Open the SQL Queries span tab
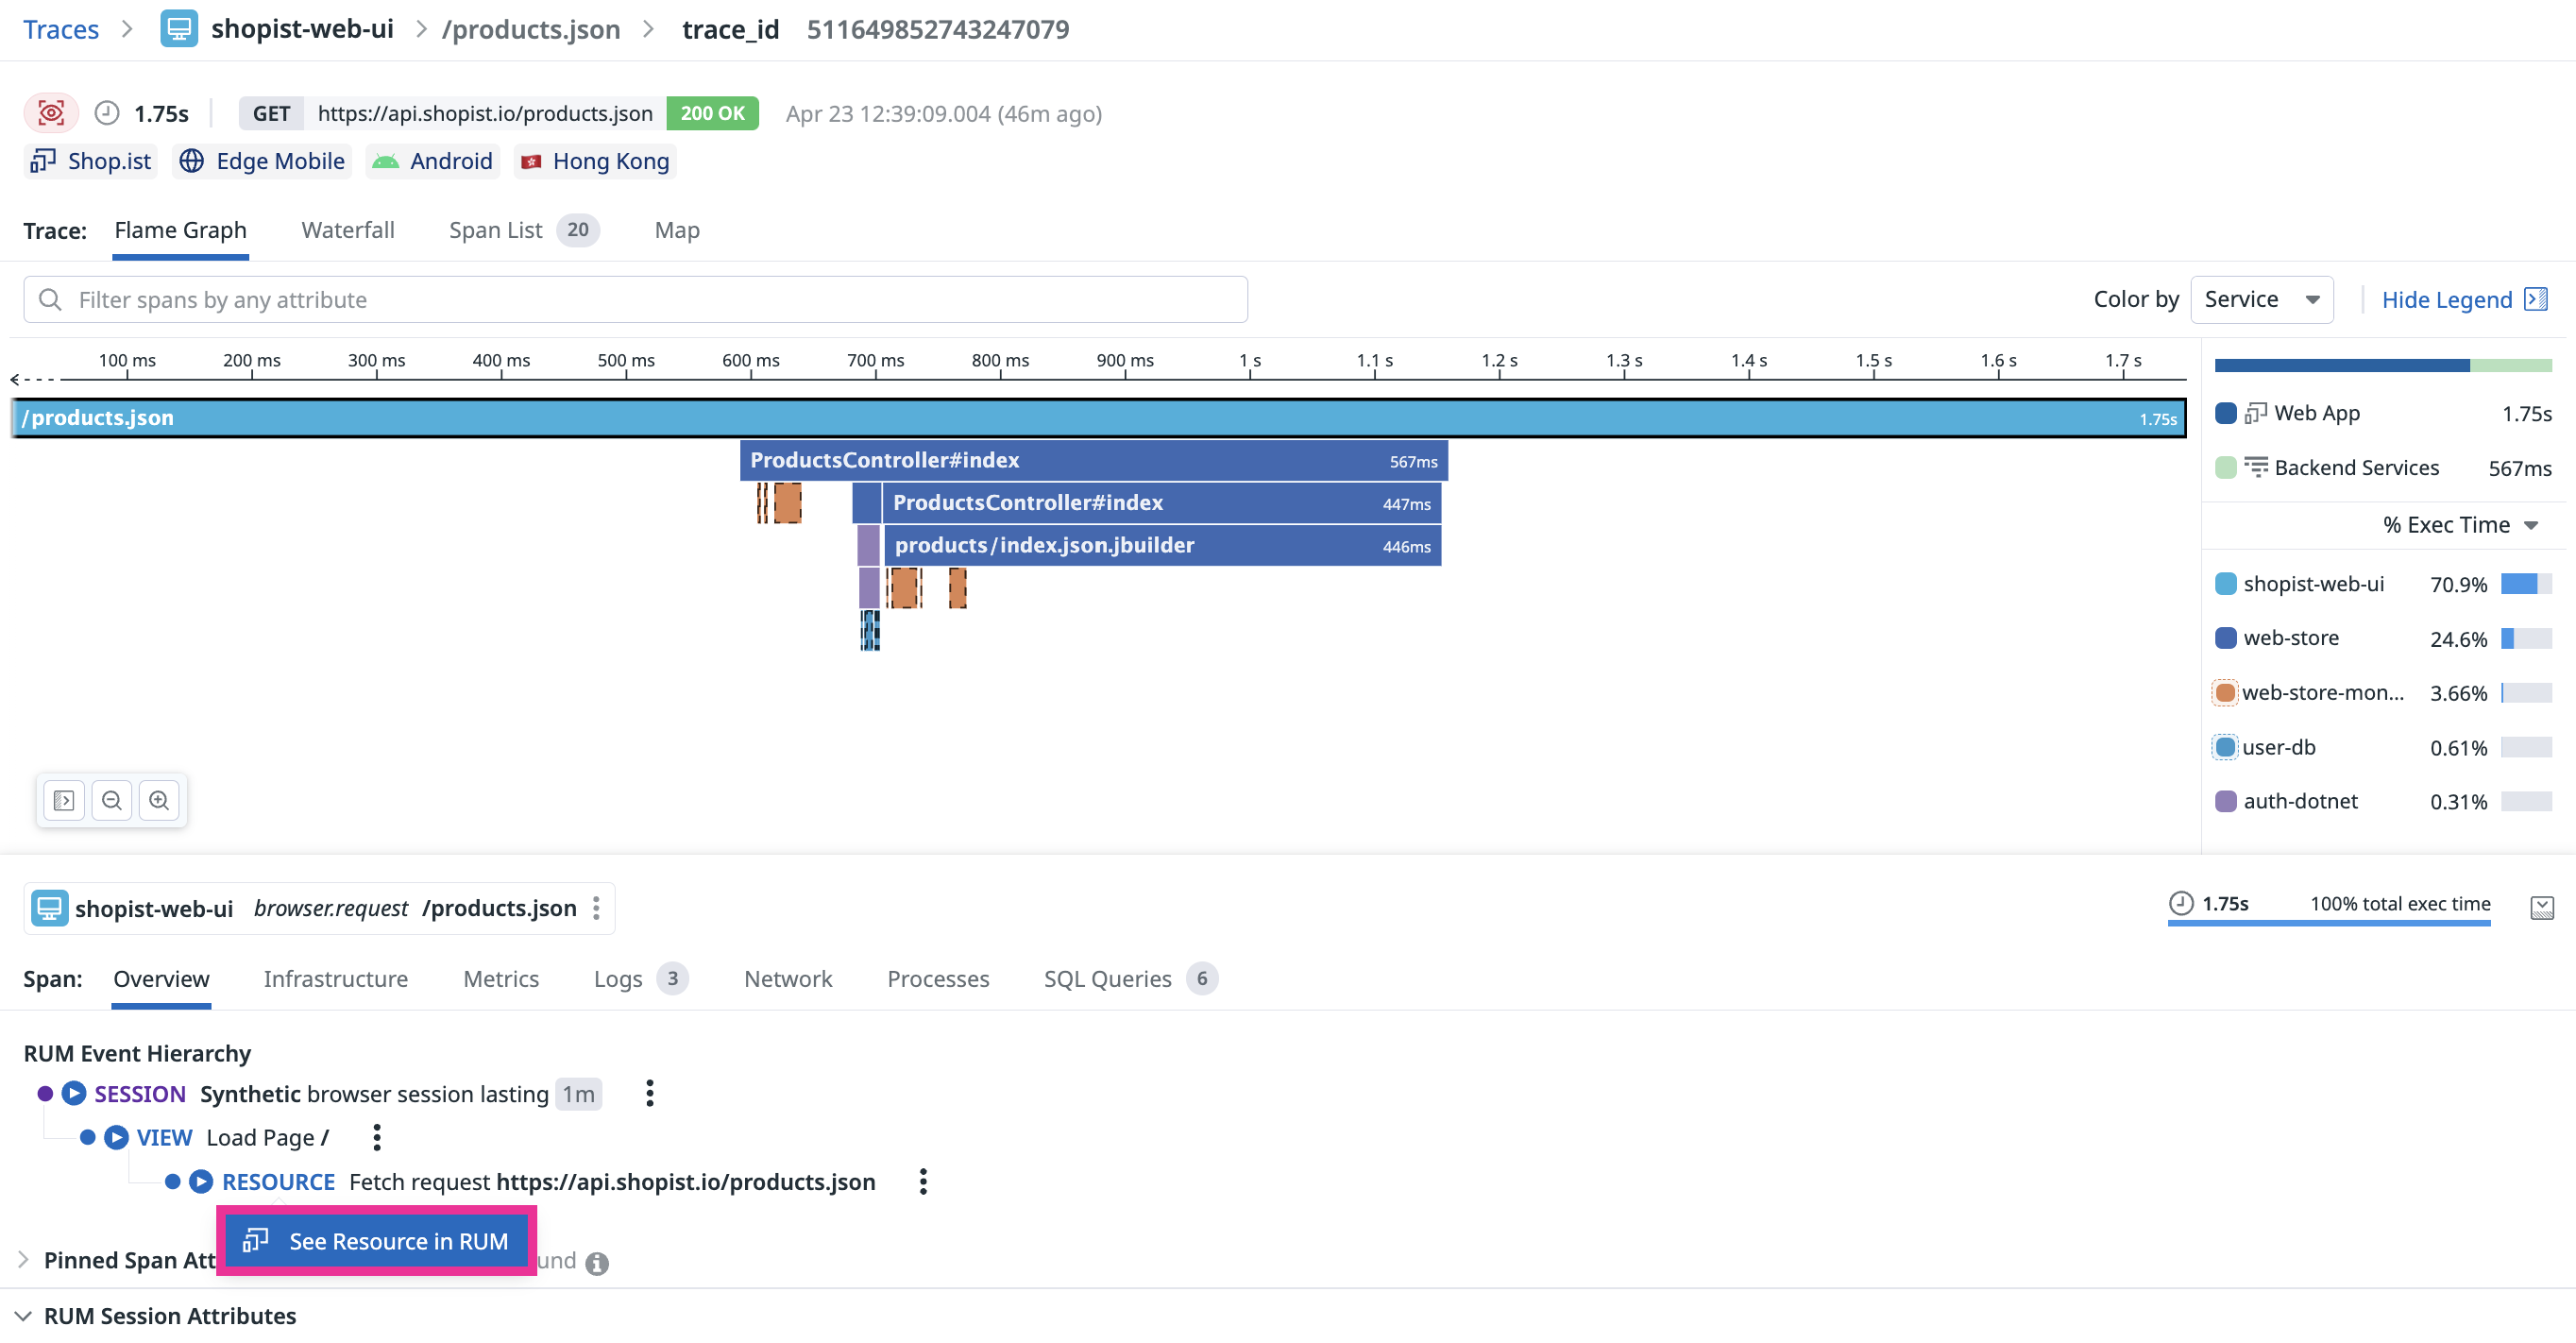The image size is (2576, 1343). point(1107,978)
